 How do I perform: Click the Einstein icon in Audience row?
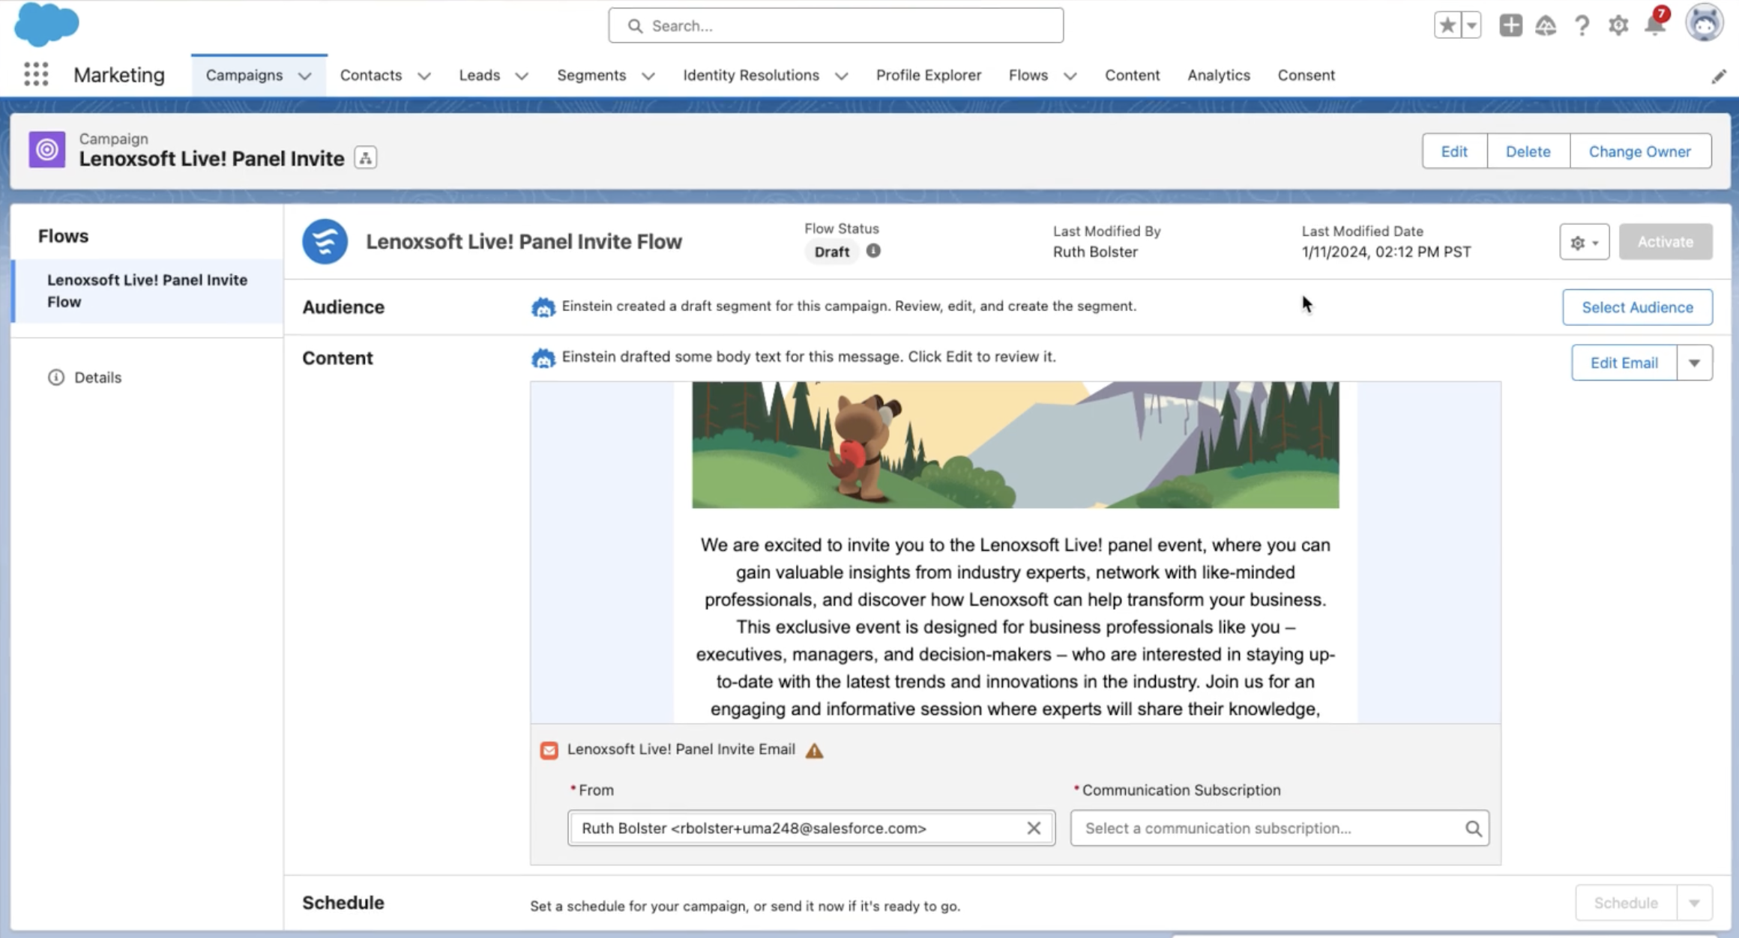tap(543, 307)
